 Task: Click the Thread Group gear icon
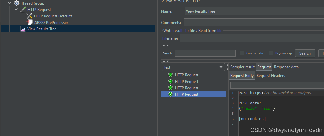click(x=16, y=3)
